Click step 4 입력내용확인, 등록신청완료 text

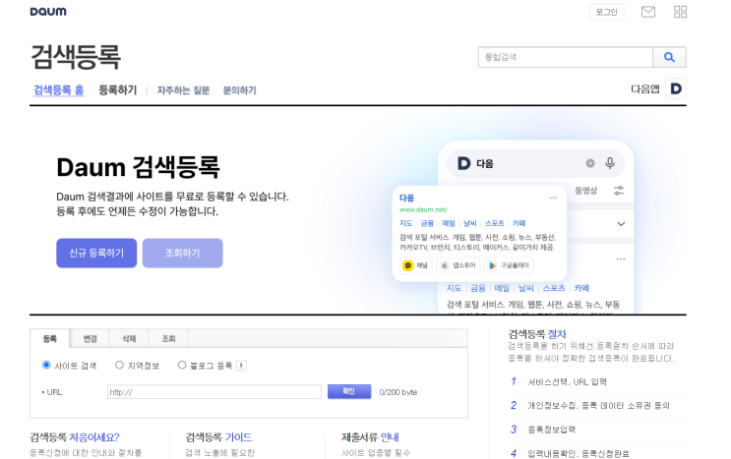(579, 453)
